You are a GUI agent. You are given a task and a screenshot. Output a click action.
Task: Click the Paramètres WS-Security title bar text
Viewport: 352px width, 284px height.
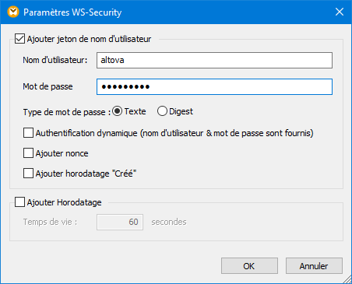(x=72, y=12)
